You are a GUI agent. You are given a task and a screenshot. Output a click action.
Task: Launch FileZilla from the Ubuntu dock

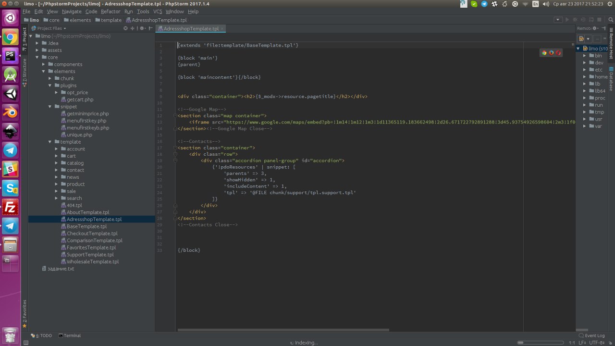click(x=10, y=208)
